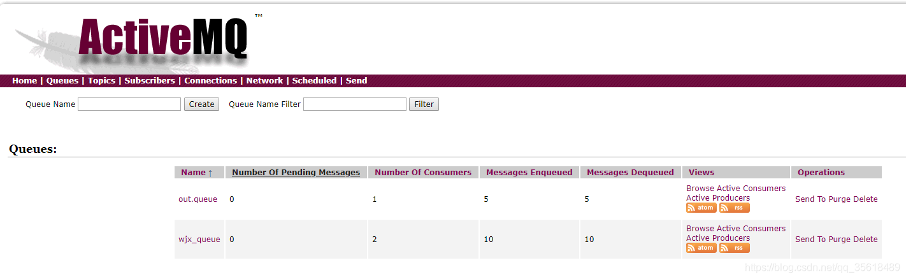
Task: Click the Create queue button
Action: pyautogui.click(x=202, y=104)
